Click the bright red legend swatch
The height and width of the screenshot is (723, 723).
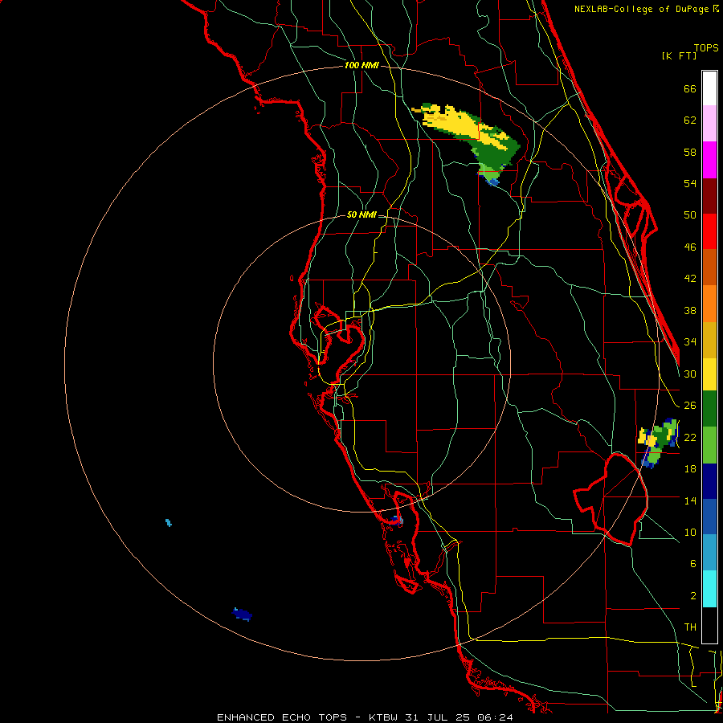click(x=709, y=231)
